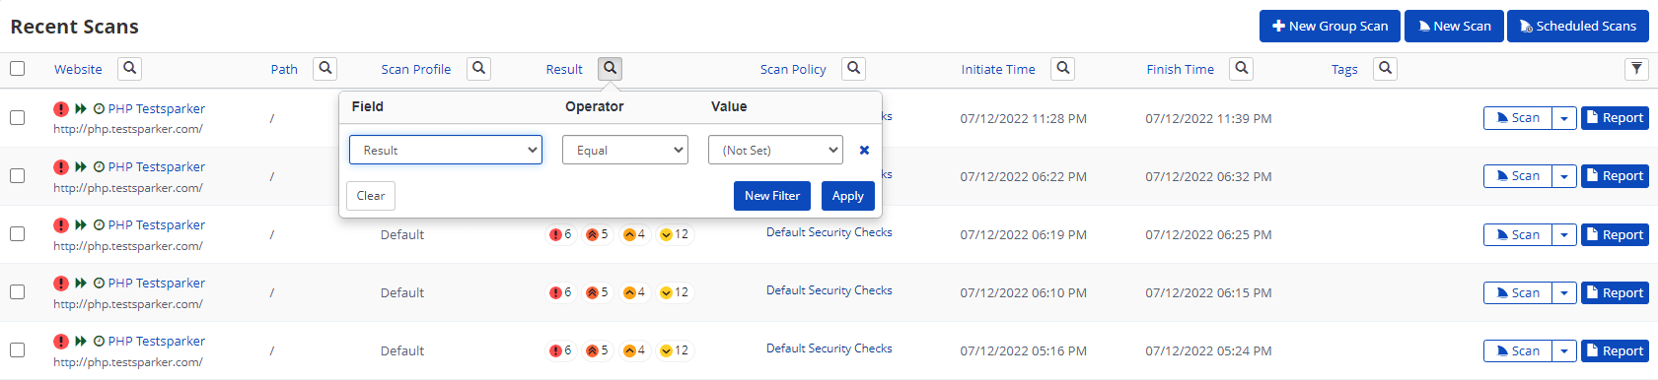Expand the Scan button arrow in first row
Screen dimensions: 1658x380
[x=1564, y=118]
